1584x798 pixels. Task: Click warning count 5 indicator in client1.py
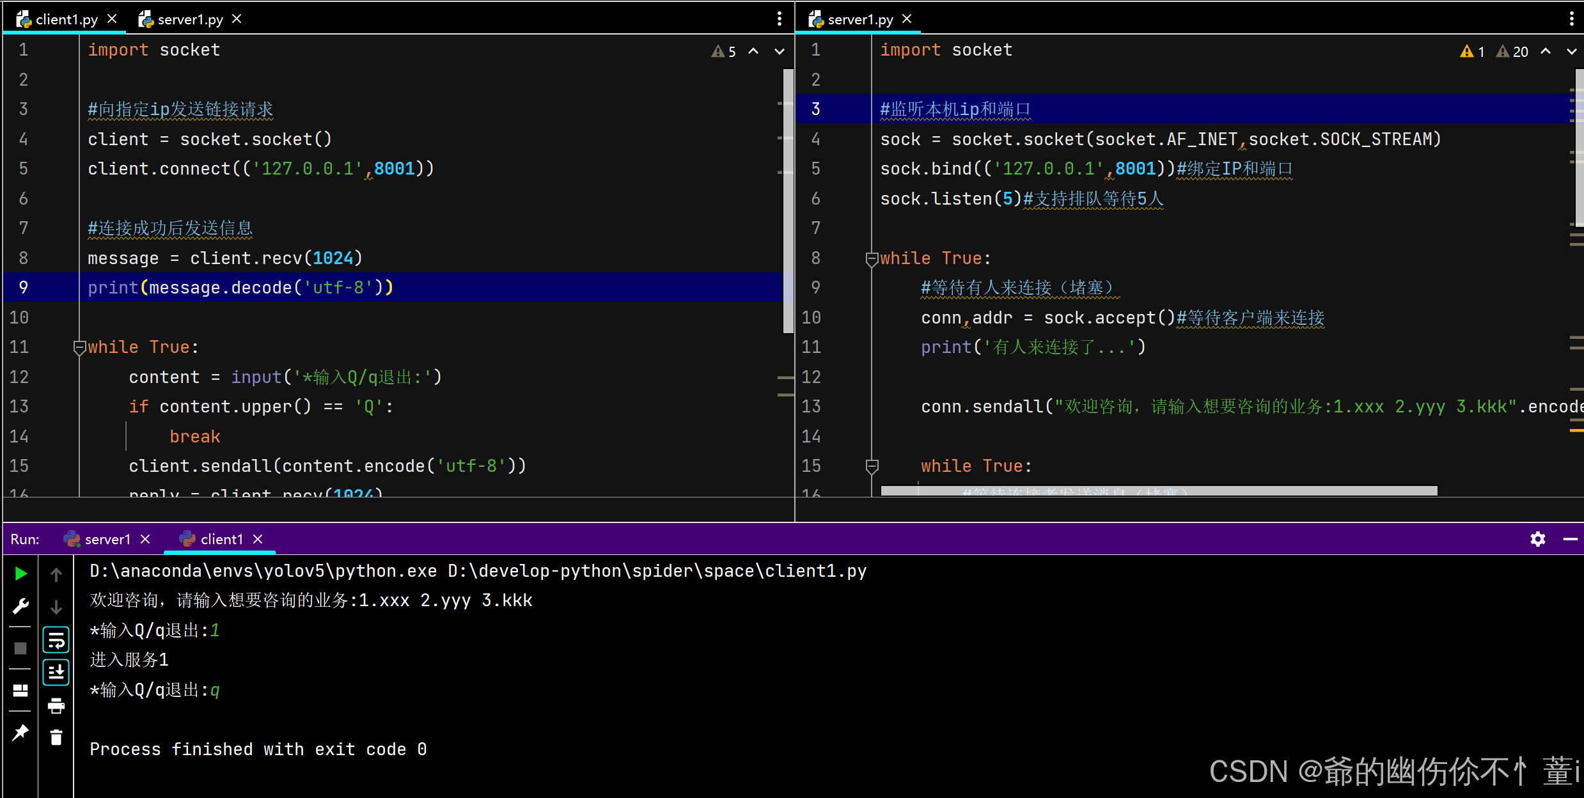[725, 51]
